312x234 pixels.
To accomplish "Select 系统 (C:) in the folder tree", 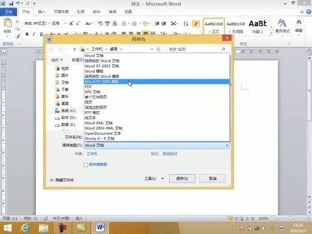I will point(65,110).
